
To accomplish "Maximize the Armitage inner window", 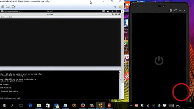I will tap(116, 14).
